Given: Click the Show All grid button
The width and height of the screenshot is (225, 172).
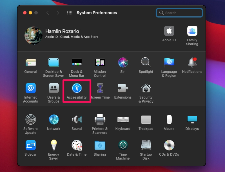Looking at the screenshot, I should pyautogui.click(x=70, y=13).
